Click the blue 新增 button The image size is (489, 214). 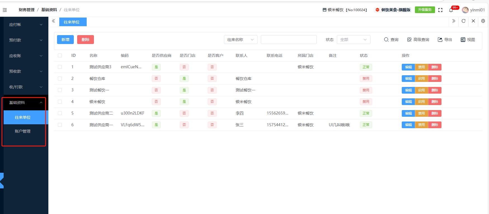click(x=65, y=40)
